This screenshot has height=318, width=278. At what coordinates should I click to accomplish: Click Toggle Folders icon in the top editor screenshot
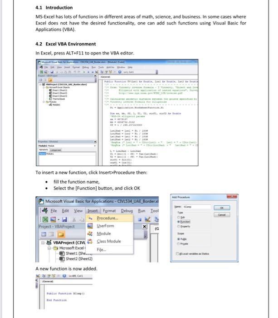50,80
